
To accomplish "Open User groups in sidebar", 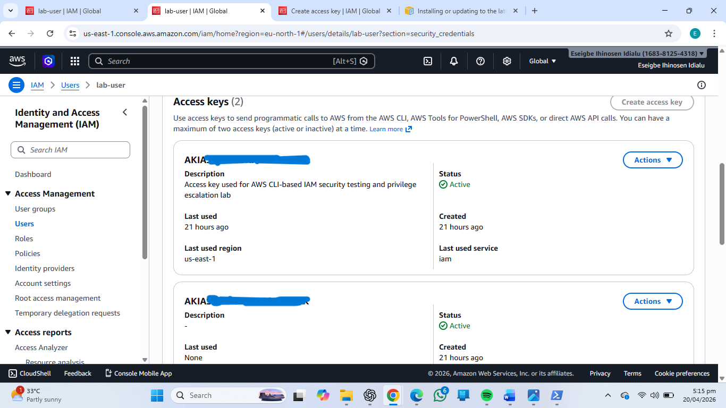I will [x=35, y=209].
